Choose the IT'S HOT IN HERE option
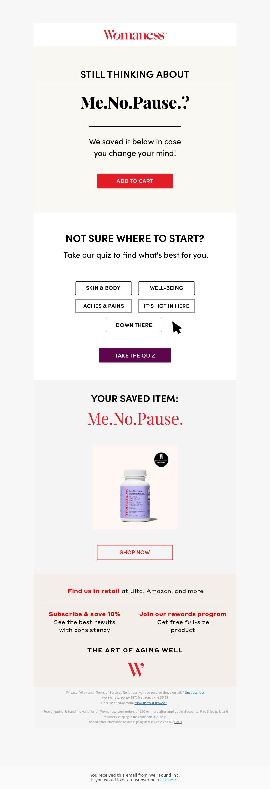Image resolution: width=270 pixels, height=789 pixels. (x=166, y=306)
